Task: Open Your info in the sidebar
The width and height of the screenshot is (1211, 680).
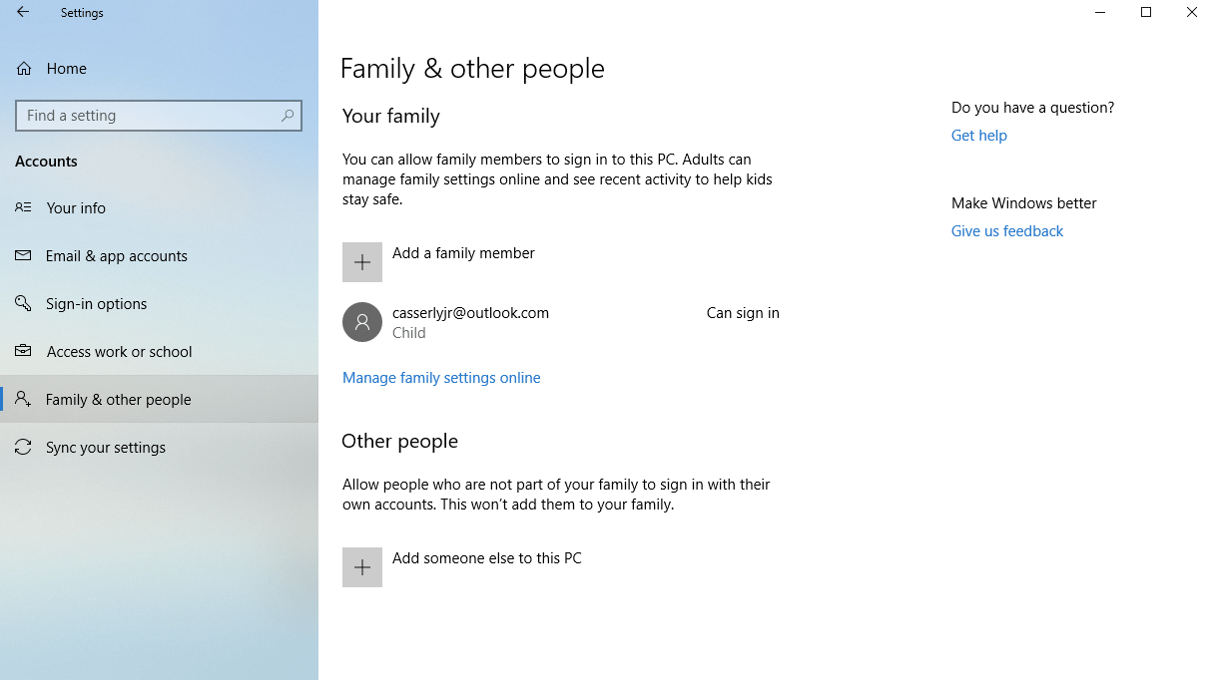Action: tap(76, 207)
